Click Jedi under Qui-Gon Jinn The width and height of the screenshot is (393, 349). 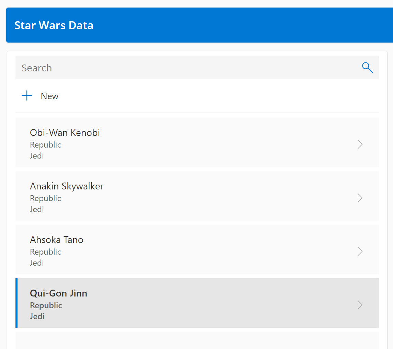[x=37, y=316]
